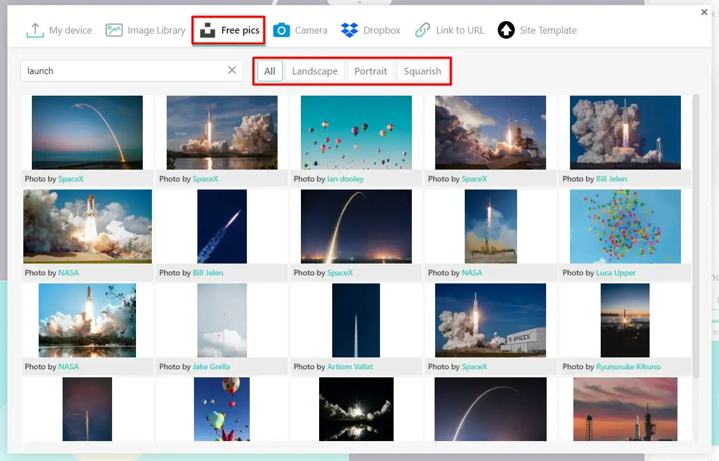
Task: Open the Link to URL tab
Action: (x=460, y=30)
